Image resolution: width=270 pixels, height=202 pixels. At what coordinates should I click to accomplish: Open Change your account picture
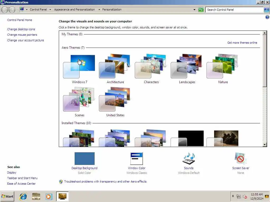click(26, 40)
